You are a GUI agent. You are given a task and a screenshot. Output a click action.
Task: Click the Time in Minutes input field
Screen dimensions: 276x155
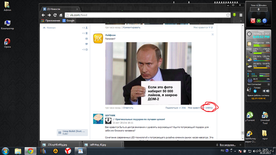point(259,9)
